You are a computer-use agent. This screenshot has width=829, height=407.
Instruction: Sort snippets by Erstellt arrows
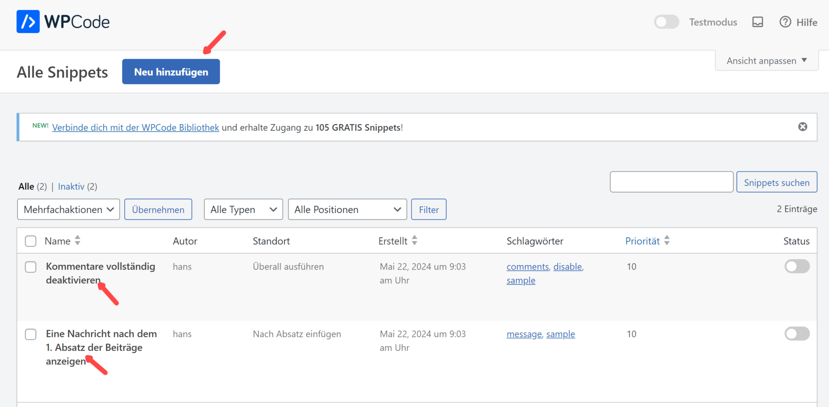[x=414, y=241]
